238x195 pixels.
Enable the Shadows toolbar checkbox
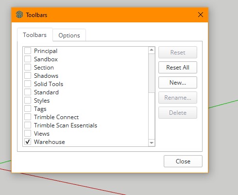tap(28, 75)
